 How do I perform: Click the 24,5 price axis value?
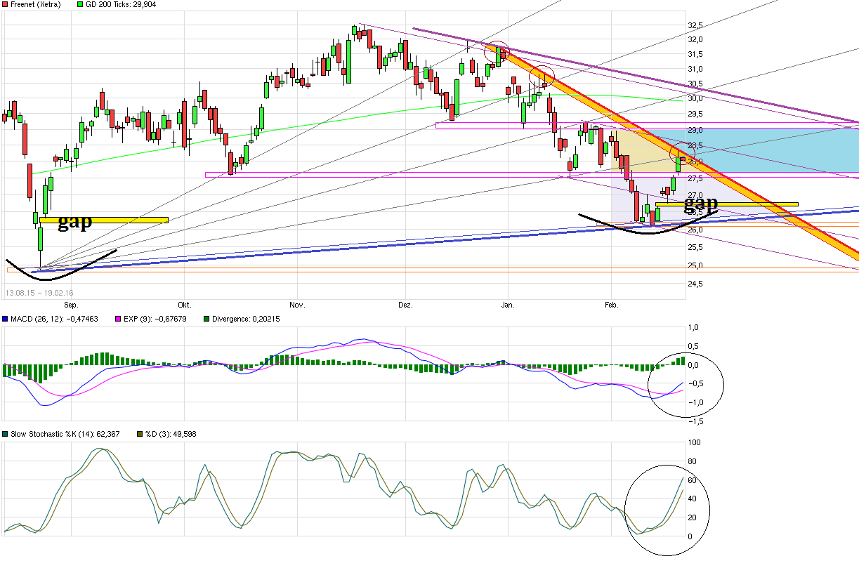click(695, 284)
